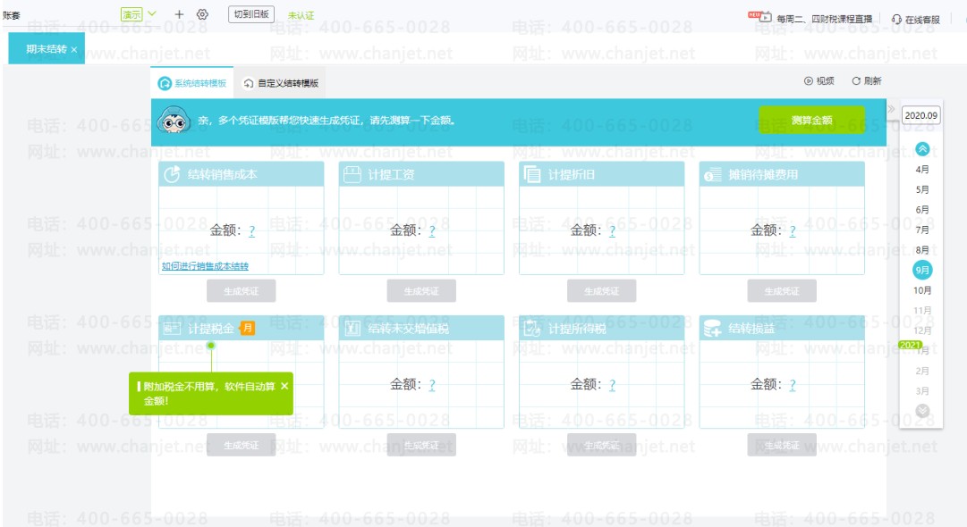Click 生成凭证 under 计提折旧

click(601, 291)
